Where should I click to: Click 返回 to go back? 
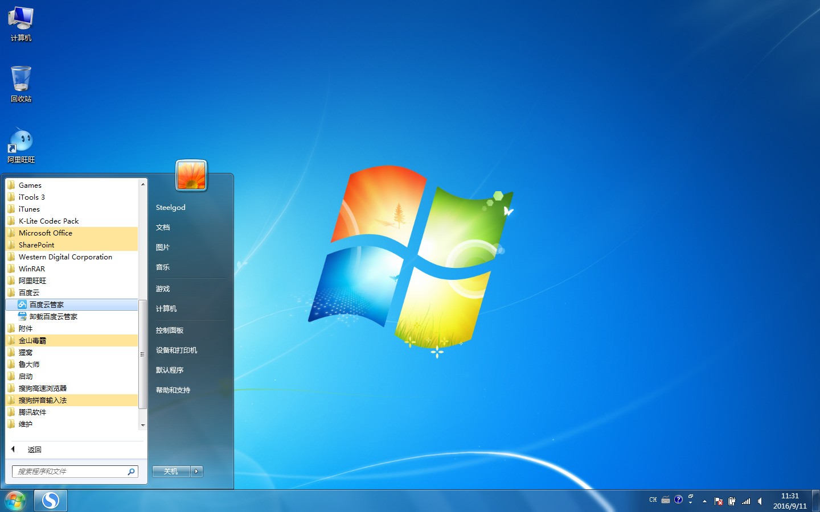[35, 449]
